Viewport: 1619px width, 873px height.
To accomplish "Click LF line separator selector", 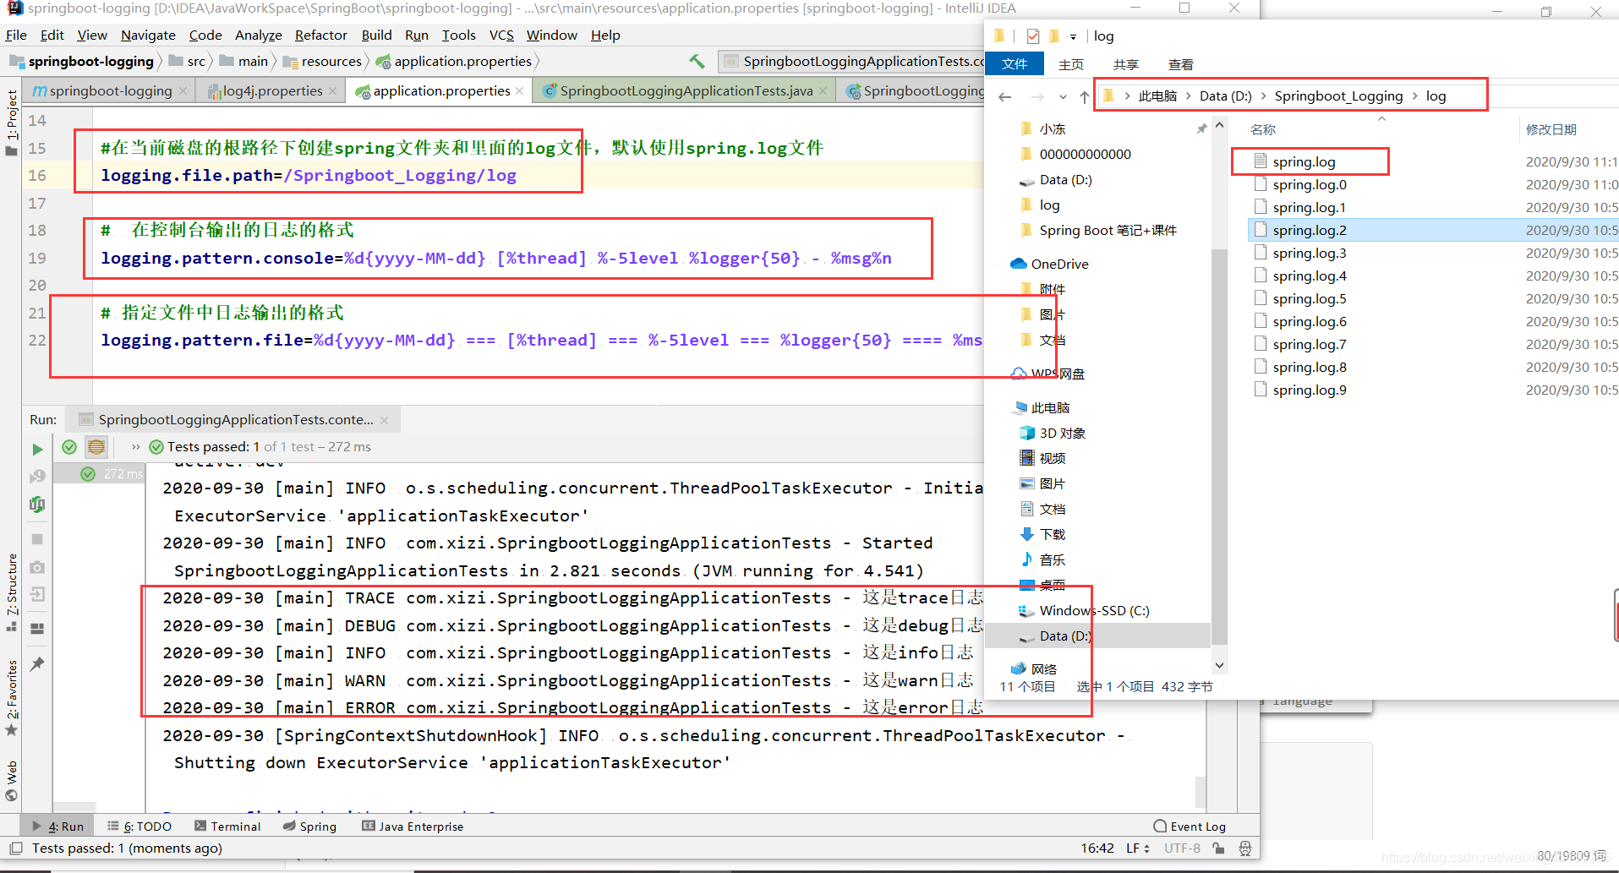I will click(x=1138, y=848).
